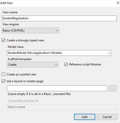The image size is (120, 123).
Task: Open the Razor (CSHTML) view engine dropdown
Action: 30,31
